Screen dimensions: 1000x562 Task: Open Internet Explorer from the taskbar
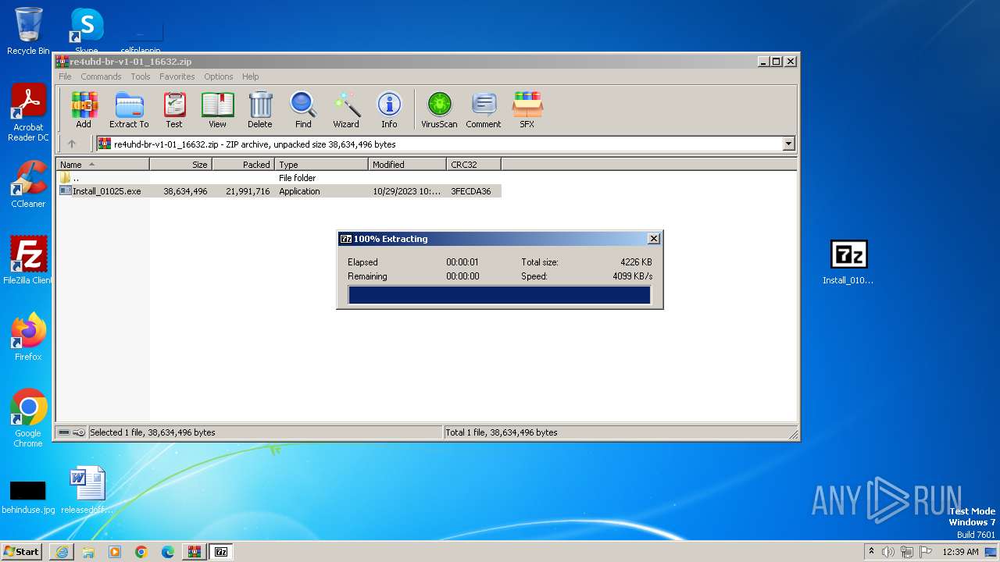tap(62, 552)
